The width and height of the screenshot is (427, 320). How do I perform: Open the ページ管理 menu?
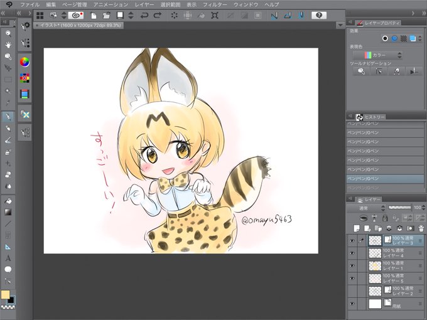(75, 4)
